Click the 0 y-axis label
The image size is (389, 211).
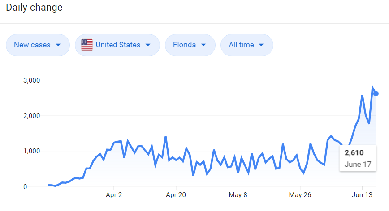point(38,186)
